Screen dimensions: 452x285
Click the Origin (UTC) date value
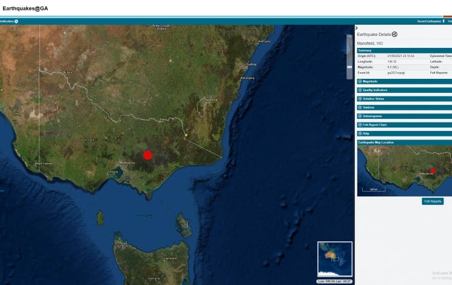point(400,56)
